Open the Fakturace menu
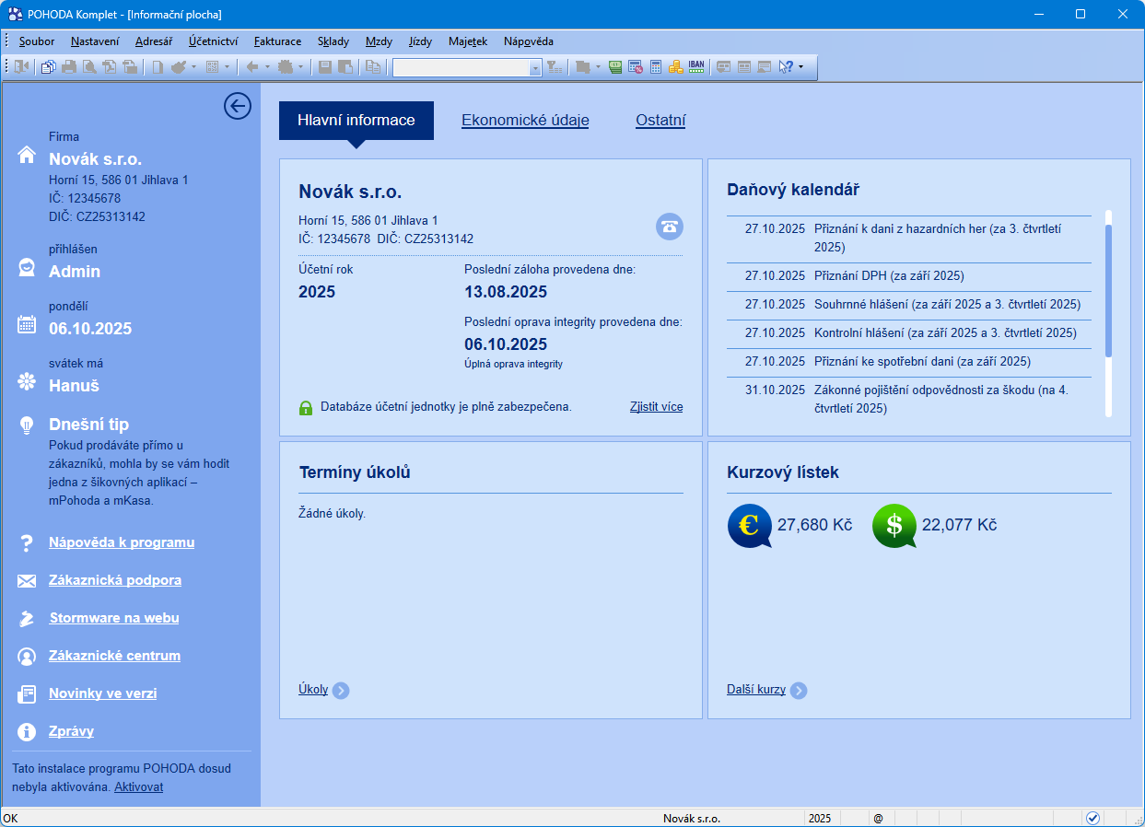 277,41
